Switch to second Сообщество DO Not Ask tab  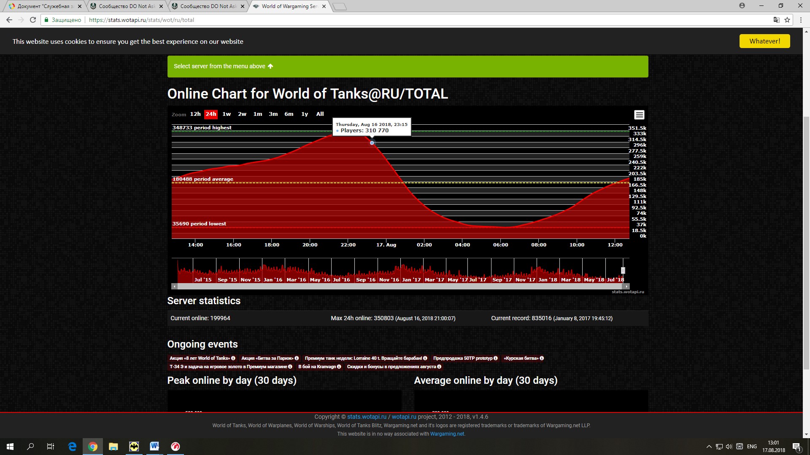pos(208,6)
